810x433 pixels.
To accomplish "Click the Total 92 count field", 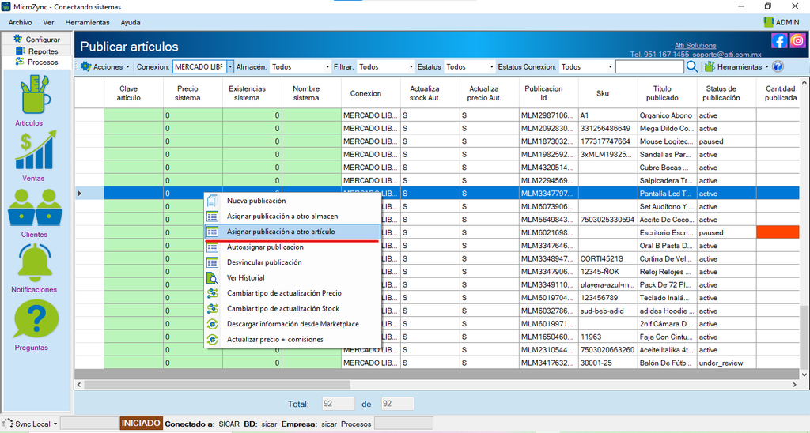I will tap(338, 404).
